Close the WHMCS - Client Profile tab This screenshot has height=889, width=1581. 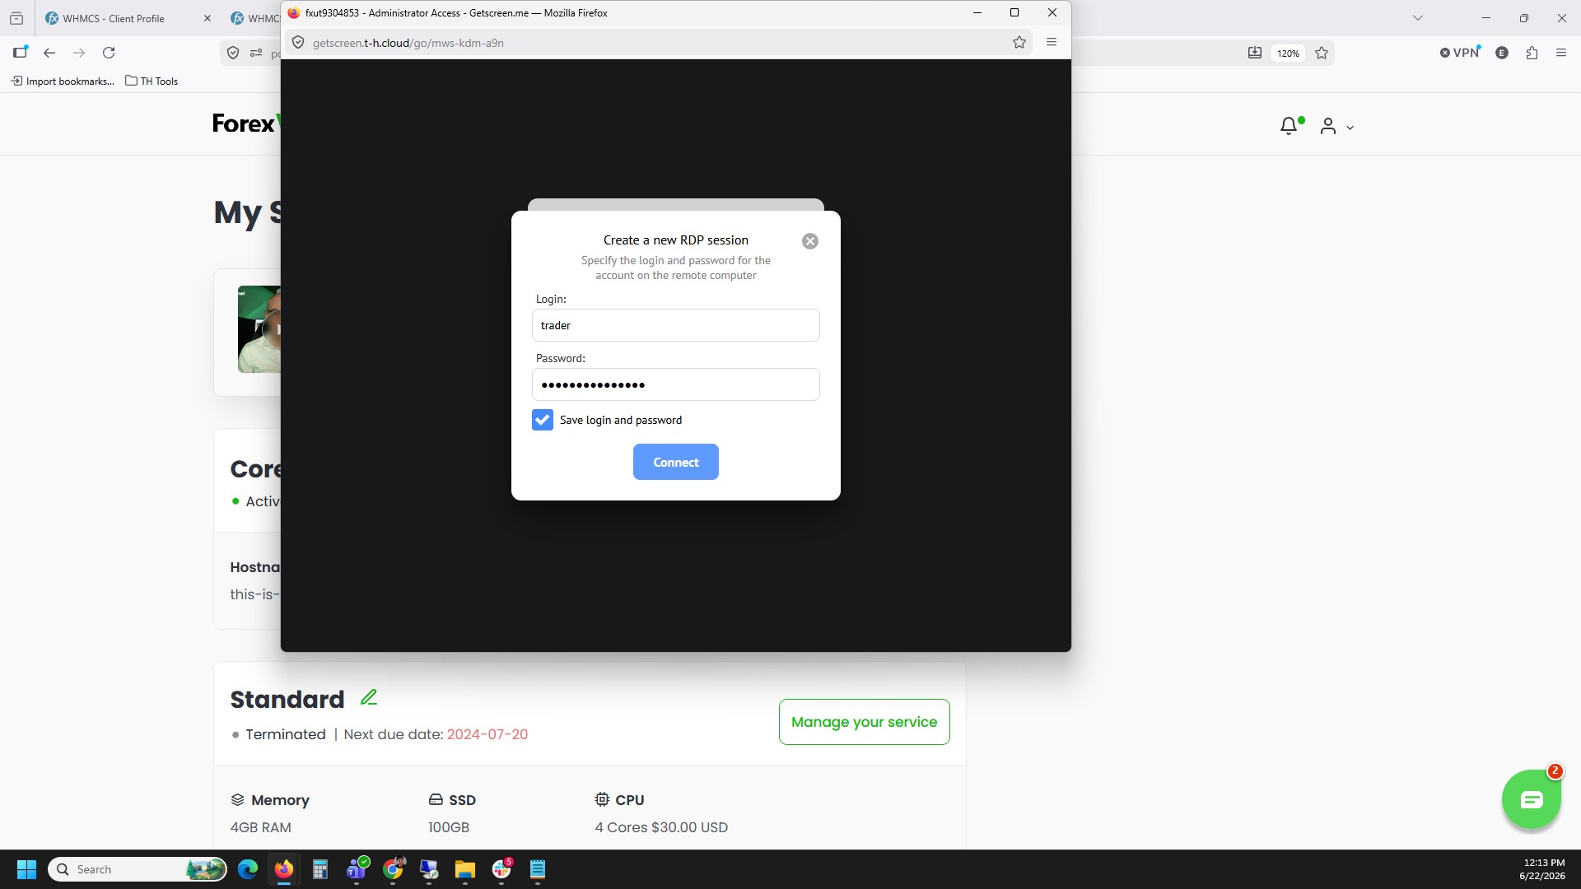click(x=207, y=18)
